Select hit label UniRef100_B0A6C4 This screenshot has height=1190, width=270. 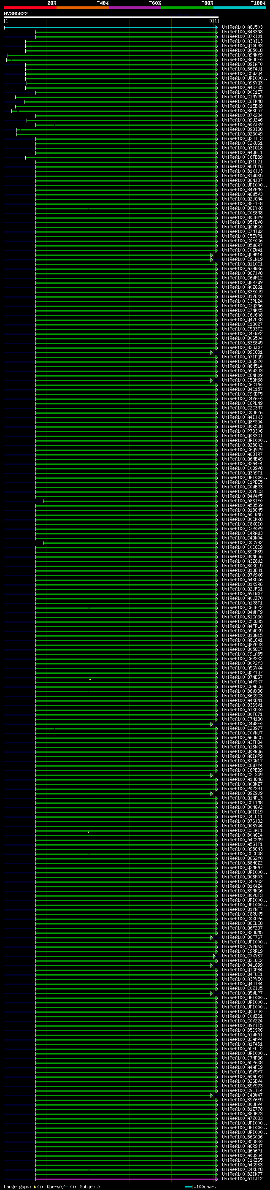coord(242,835)
